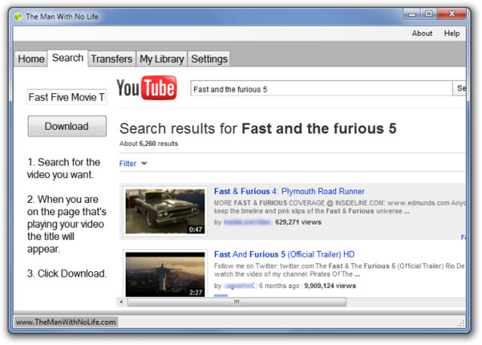This screenshot has height=345, width=482.
Task: Click the Rio statue trailer thumbnail
Action: (x=165, y=274)
